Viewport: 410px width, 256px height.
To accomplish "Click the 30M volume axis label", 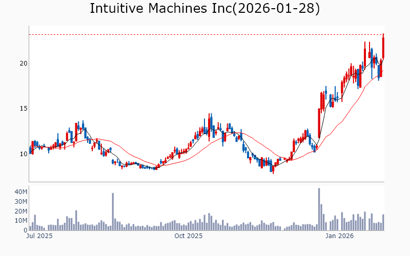I will click(20, 201).
